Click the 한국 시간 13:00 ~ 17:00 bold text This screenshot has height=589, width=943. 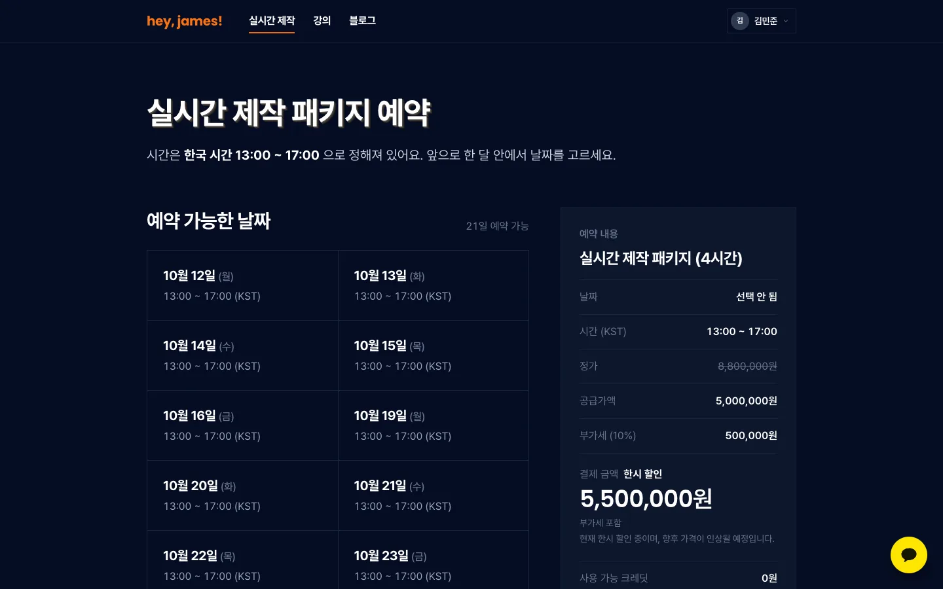click(x=251, y=155)
